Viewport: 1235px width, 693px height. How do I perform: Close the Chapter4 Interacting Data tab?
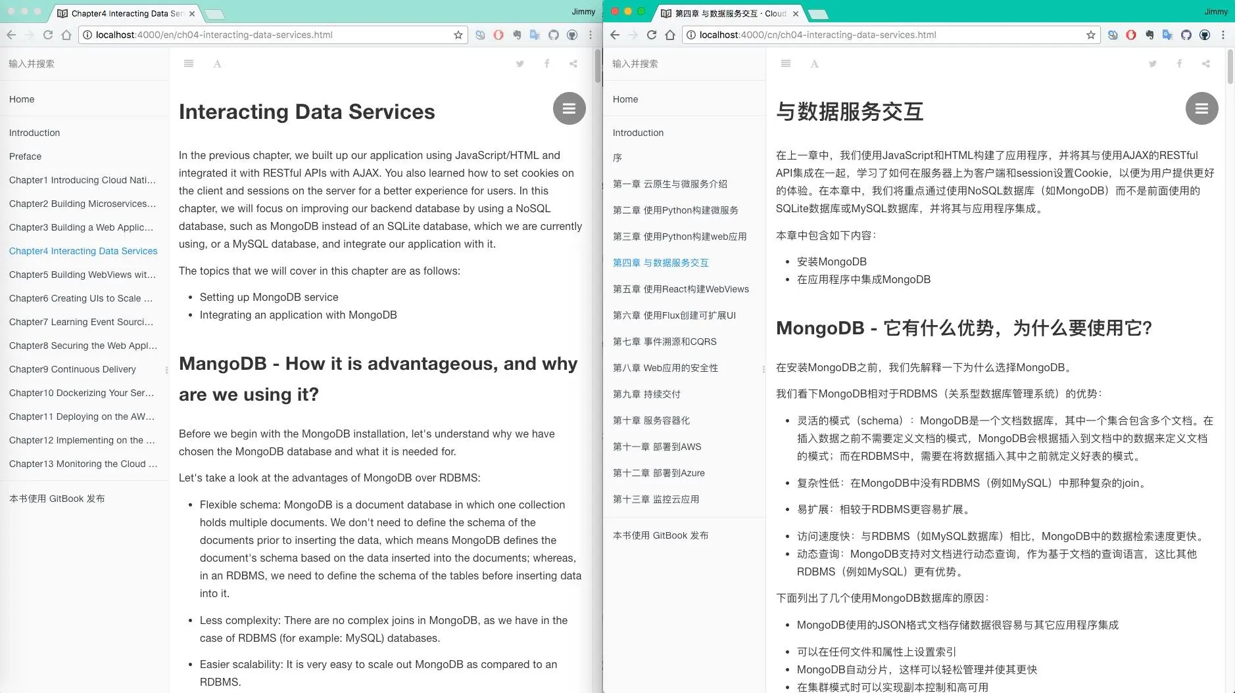pos(192,13)
